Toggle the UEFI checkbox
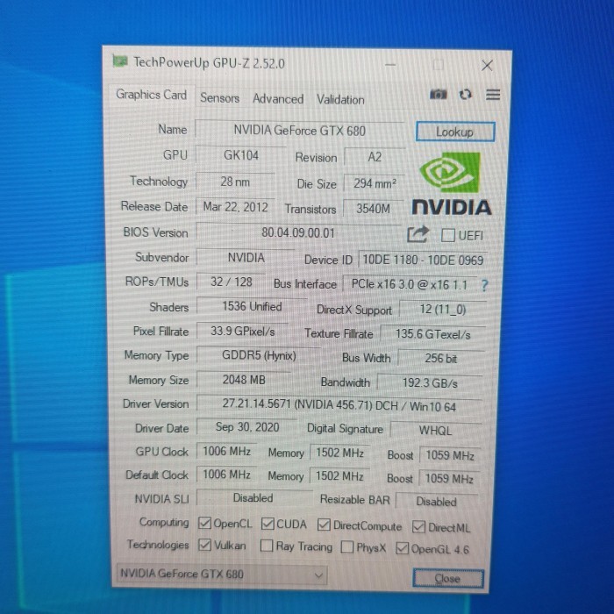Screen dimensions: 614x614 click(x=447, y=235)
